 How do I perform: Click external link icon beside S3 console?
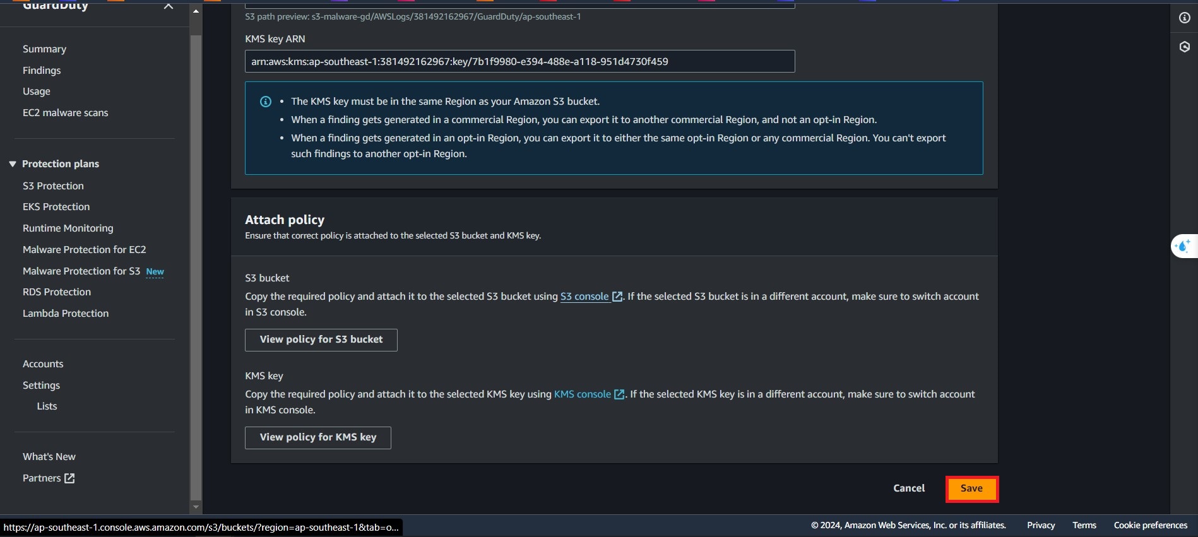pos(617,297)
